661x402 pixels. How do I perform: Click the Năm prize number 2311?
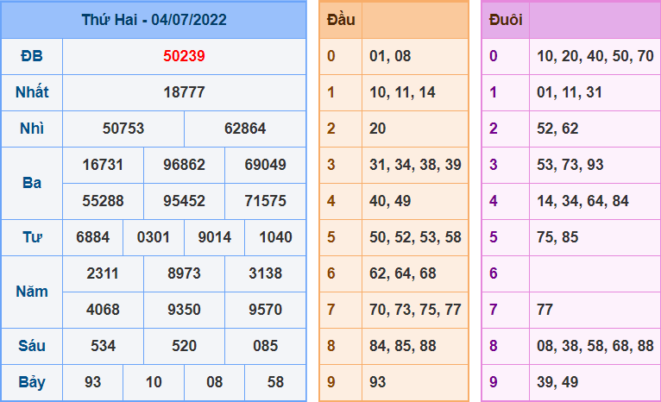pyautogui.click(x=103, y=273)
